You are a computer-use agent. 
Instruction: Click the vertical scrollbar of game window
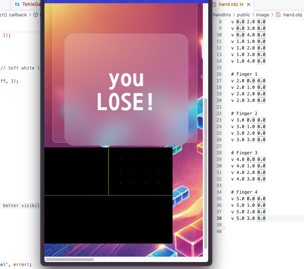(205, 173)
